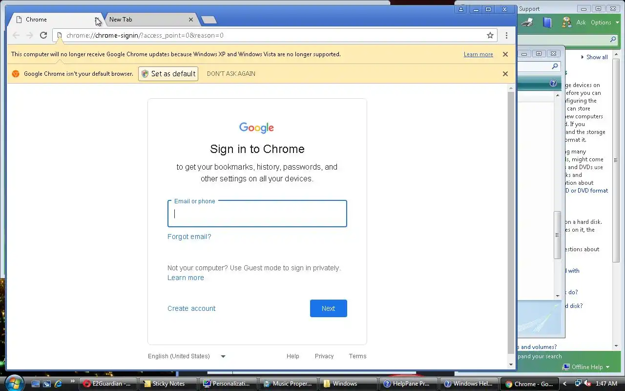Expand Show all in Help and Support
Image resolution: width=625 pixels, height=391 pixels.
[x=594, y=57]
